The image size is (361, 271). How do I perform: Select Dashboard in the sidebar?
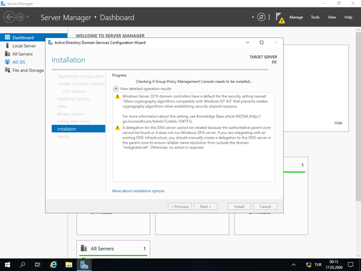click(x=34, y=37)
